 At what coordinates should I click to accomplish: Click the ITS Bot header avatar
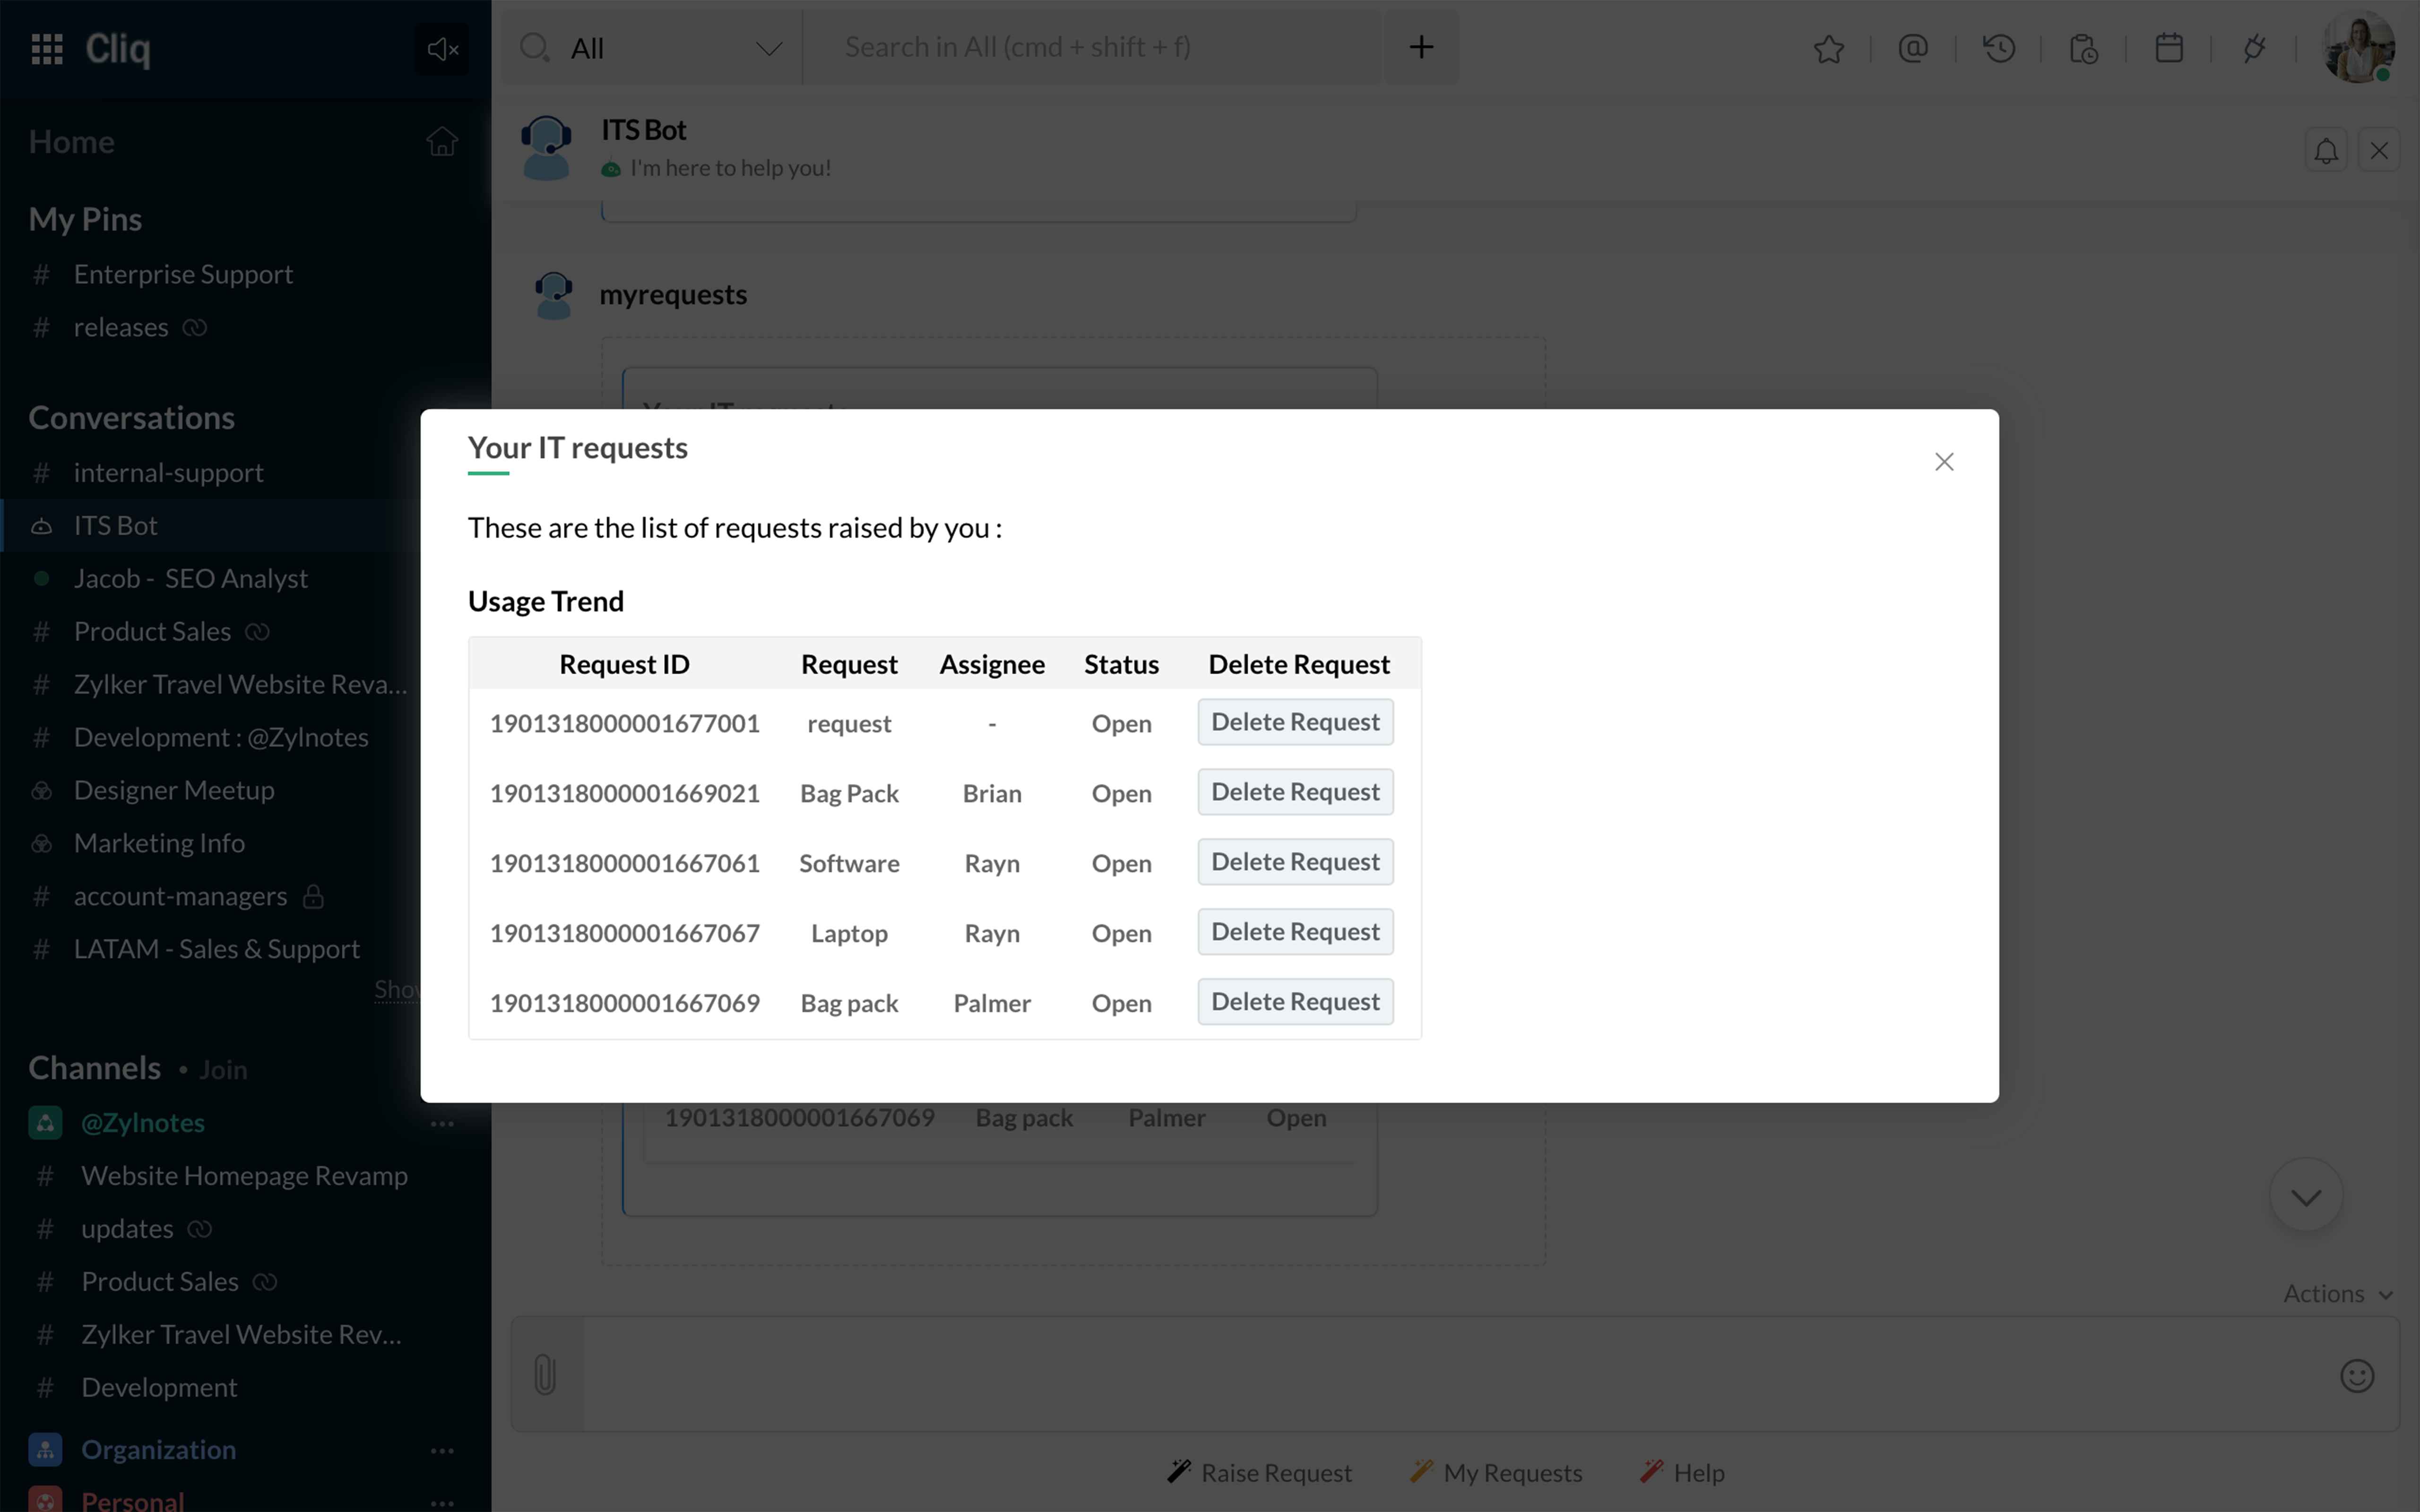click(x=546, y=148)
